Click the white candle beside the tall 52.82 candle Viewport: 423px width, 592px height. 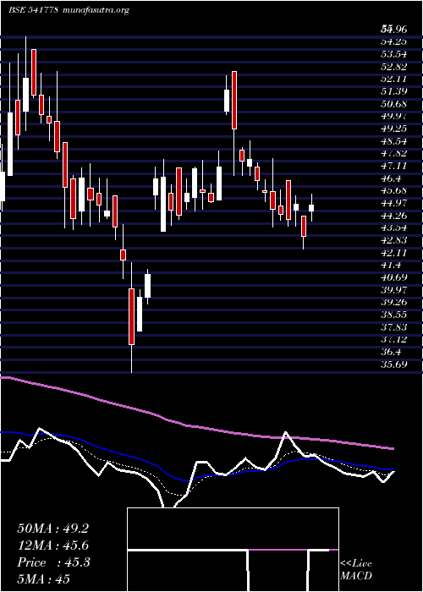click(227, 101)
